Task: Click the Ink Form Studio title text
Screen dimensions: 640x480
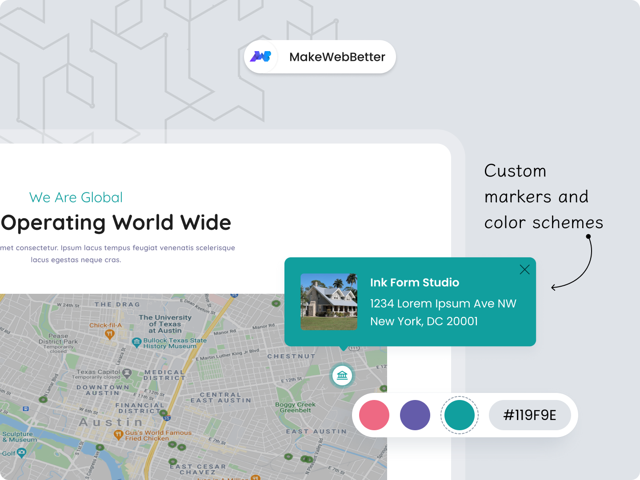Action: click(415, 283)
